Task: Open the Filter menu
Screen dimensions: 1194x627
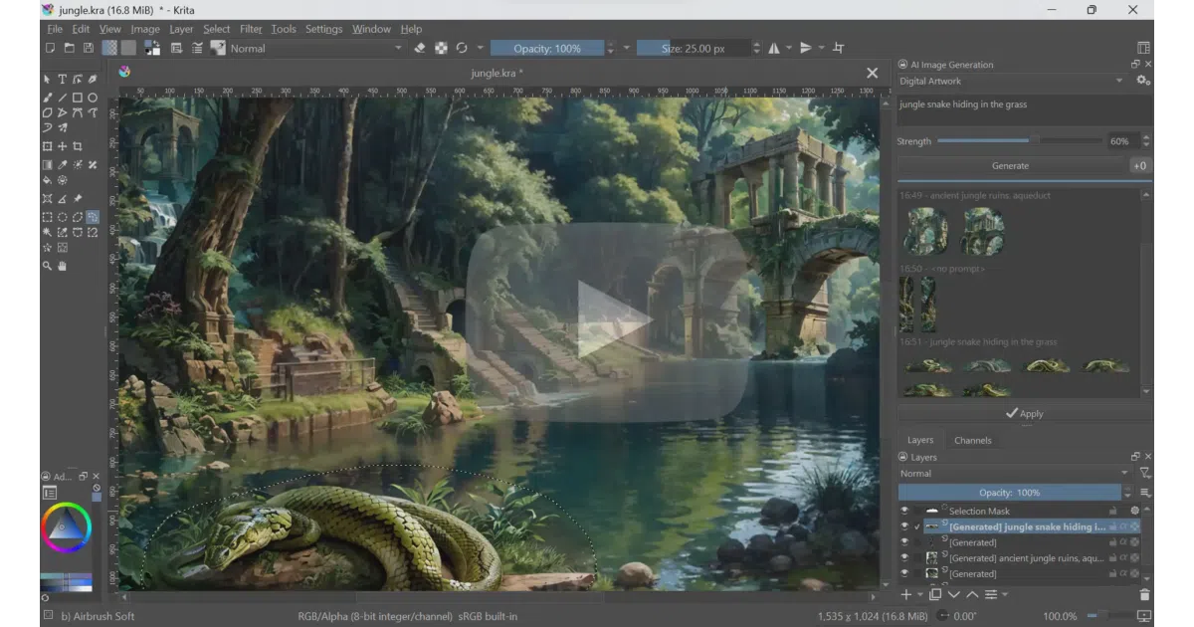Action: 251,29
